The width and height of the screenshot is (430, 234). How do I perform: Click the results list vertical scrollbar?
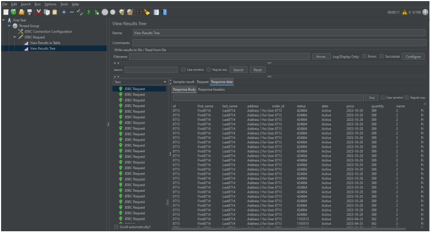(167, 203)
